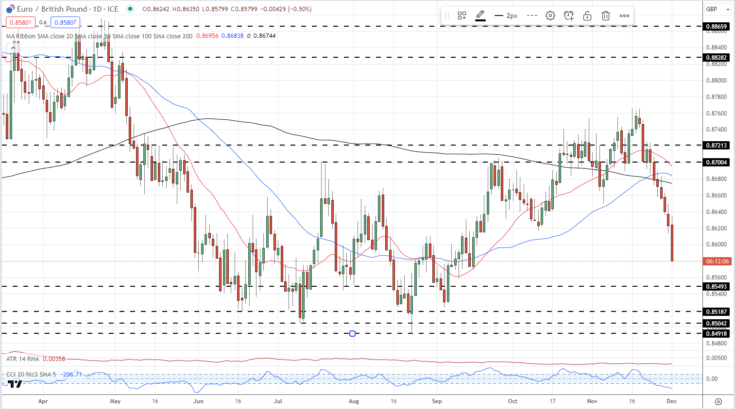Click the EUR/GBP flag symbol icon
735x409 pixels.
click(x=10, y=9)
